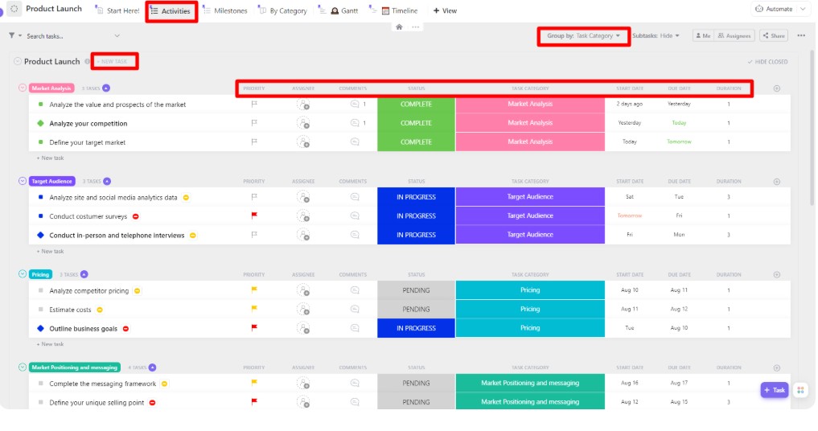Toggle status square of Complete the messaging framework

(41, 384)
